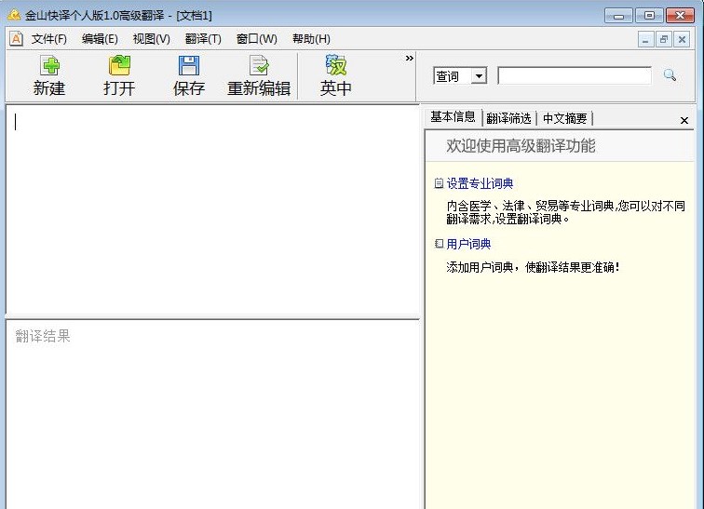This screenshot has height=509, width=704.
Task: Click the 内含医学、法律、贸易 description text
Action: [566, 212]
